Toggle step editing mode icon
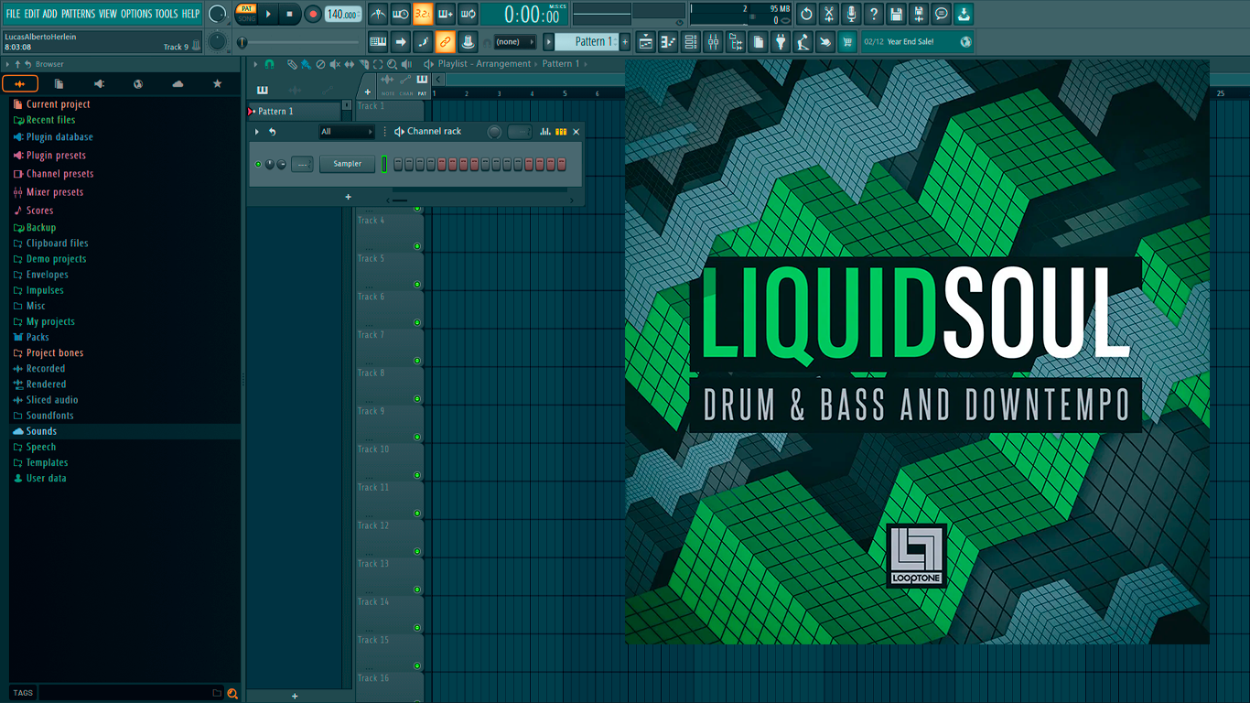The width and height of the screenshot is (1250, 703). pos(423,41)
